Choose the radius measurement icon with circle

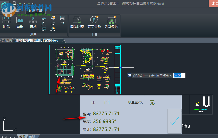point(44,24)
